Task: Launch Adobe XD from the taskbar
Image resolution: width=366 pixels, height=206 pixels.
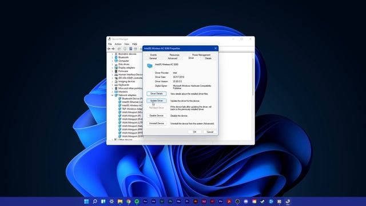Action: (x=204, y=201)
